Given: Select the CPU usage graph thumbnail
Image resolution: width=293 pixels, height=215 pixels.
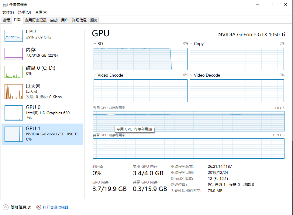Looking at the screenshot, I should point(14,35).
